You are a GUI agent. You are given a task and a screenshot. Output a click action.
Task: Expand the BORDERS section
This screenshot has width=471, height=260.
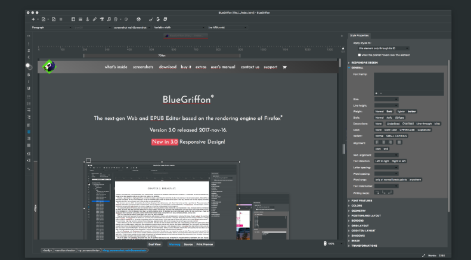pyautogui.click(x=358, y=221)
